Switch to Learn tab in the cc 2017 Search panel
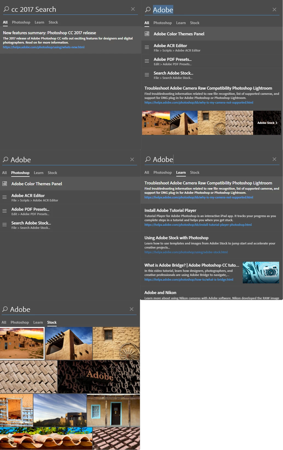 [39, 22]
